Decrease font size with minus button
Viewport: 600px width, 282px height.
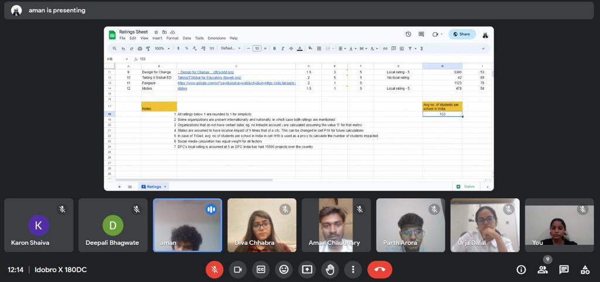click(x=248, y=49)
